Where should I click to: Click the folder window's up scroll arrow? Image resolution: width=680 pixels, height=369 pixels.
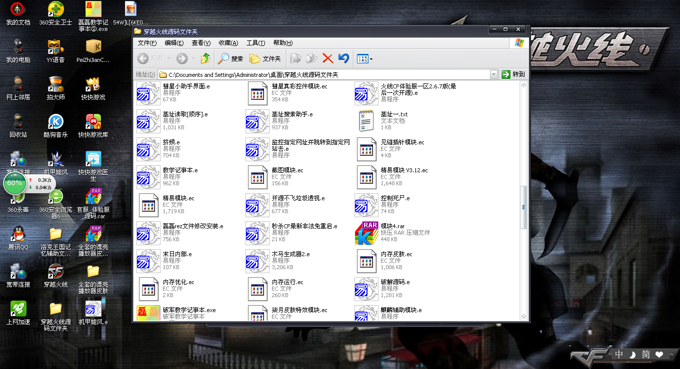pyautogui.click(x=524, y=85)
